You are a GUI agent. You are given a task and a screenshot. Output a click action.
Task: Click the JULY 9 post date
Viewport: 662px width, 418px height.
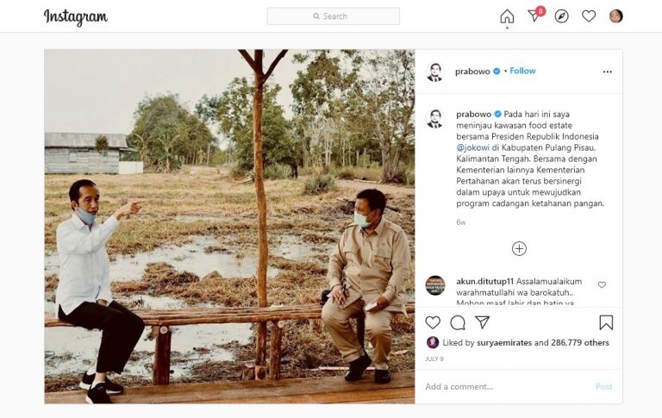coord(434,359)
